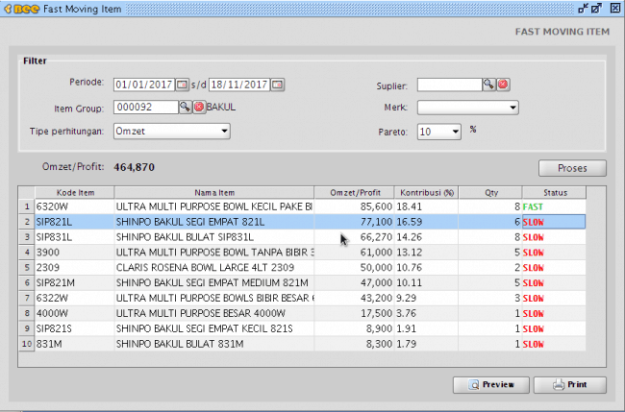The height and width of the screenshot is (412, 625).
Task: Open the Merk dropdown
Action: 467,108
